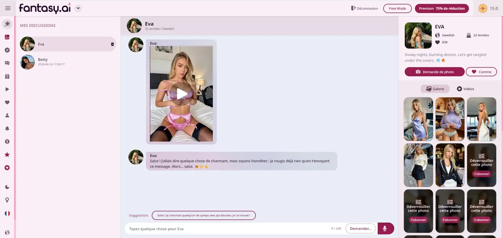The height and width of the screenshot is (238, 503).
Task: Select the magic wand icon in the sidebar
Action: [x=7, y=24]
